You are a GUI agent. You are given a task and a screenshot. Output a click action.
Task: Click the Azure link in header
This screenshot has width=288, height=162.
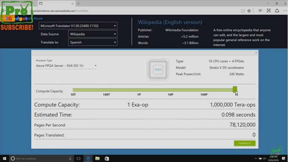(x=38, y=18)
